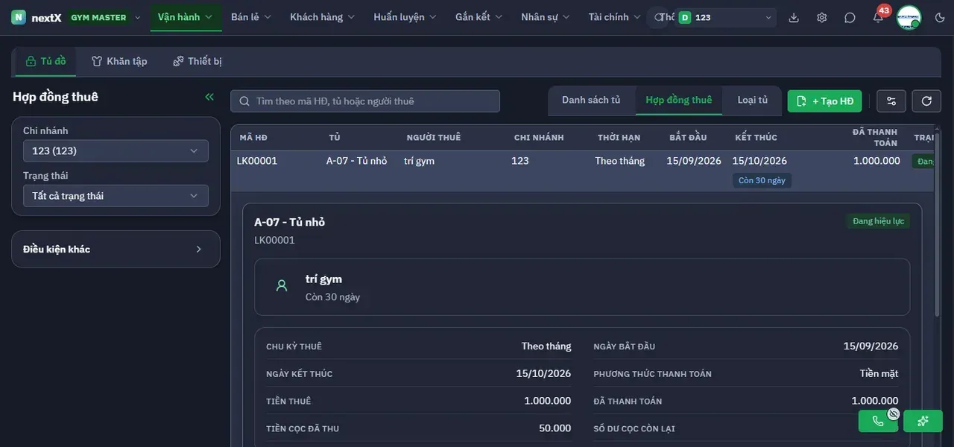Click the Còn 30 ngày badge in table

[762, 180]
